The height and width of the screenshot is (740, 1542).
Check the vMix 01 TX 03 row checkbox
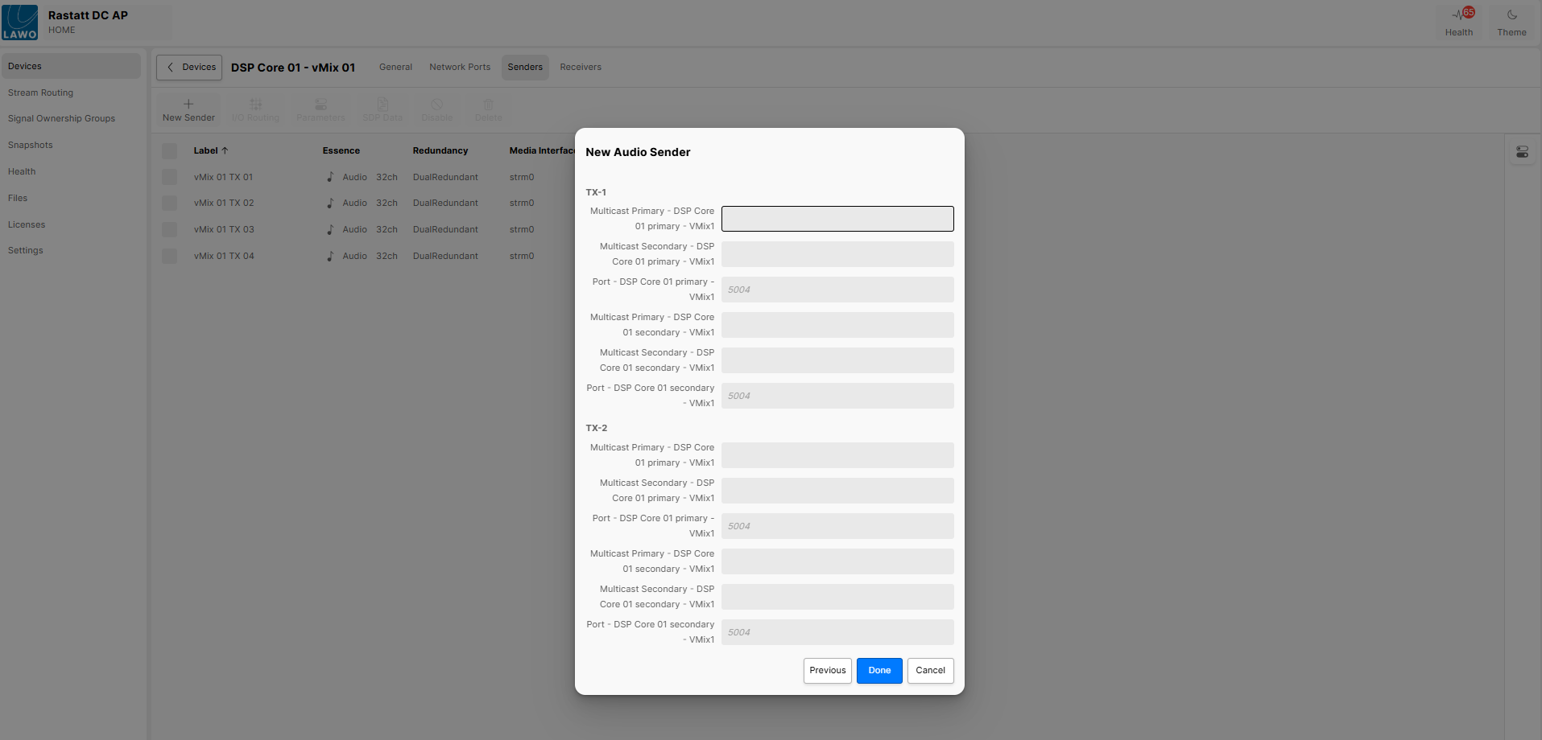(170, 230)
